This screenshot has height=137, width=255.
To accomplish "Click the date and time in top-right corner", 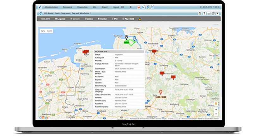I will pyautogui.click(x=209, y=7).
